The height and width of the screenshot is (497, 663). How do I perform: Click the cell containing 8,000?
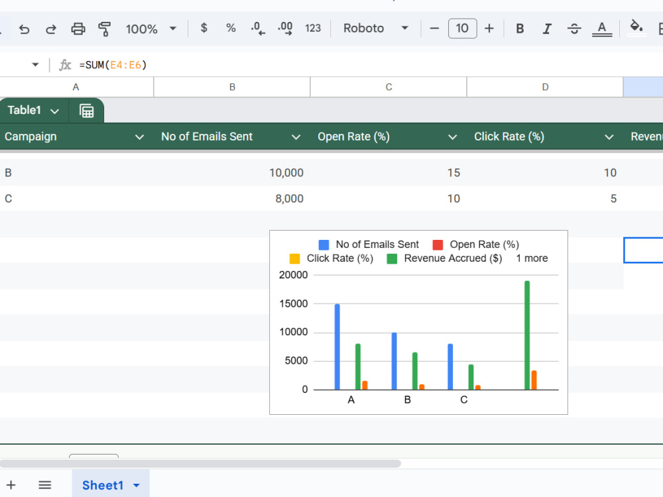pos(232,198)
